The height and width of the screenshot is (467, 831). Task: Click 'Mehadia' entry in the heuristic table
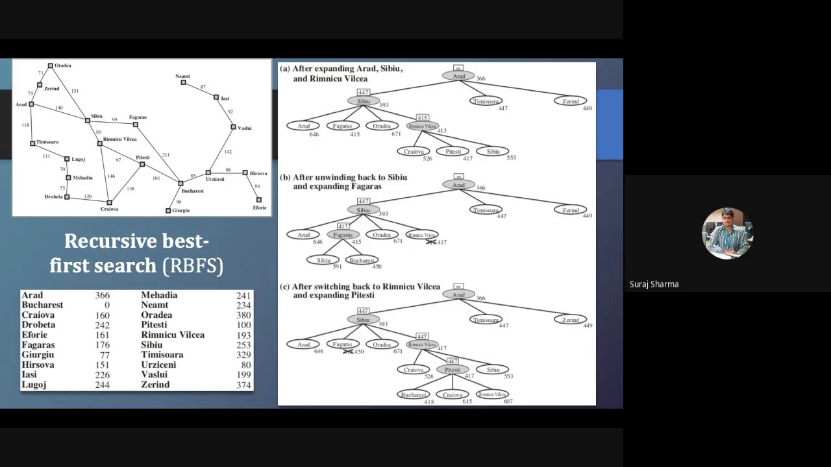tap(159, 295)
